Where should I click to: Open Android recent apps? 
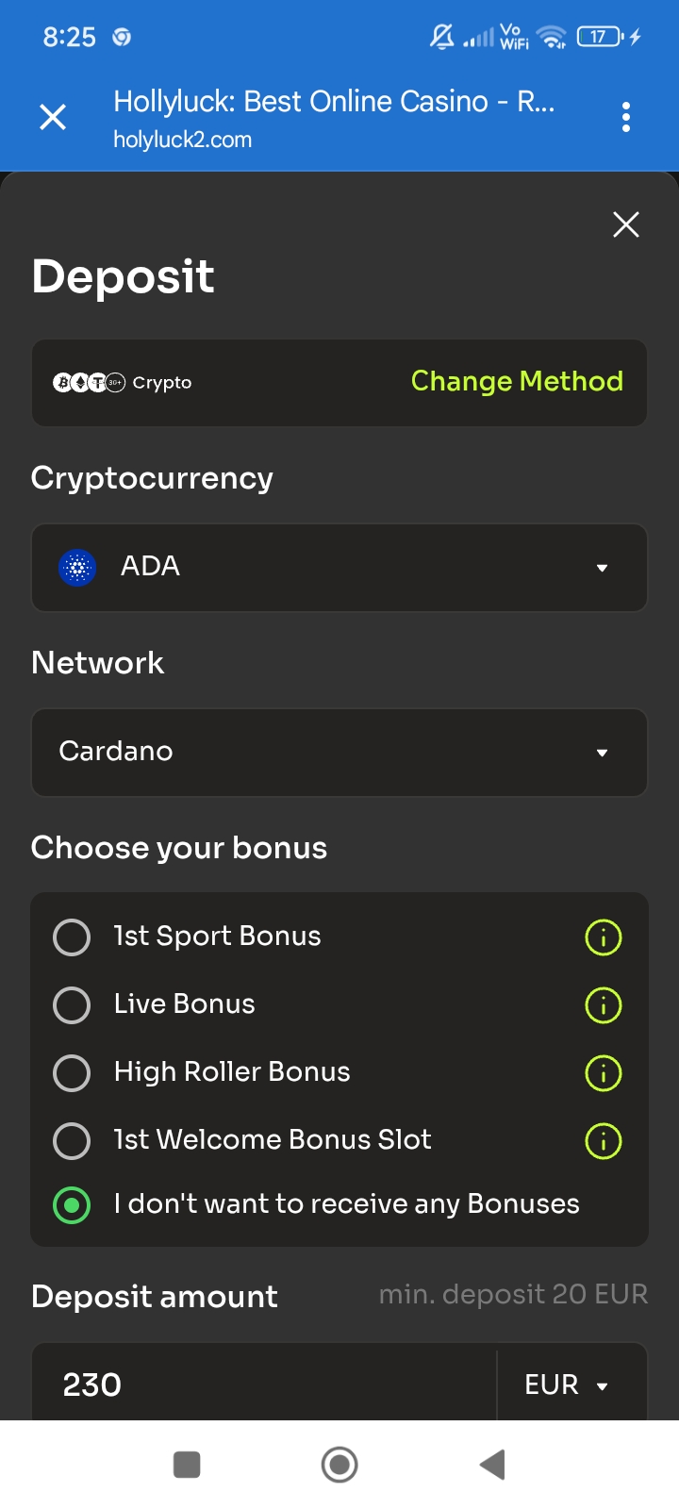coord(187,1465)
